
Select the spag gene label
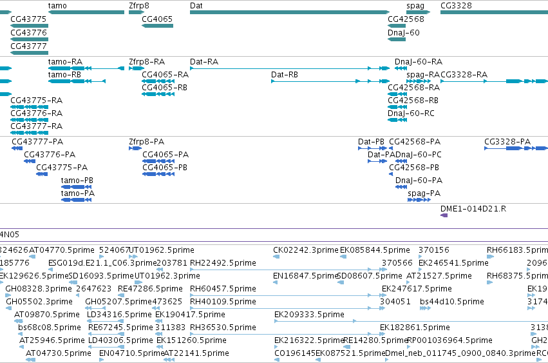tap(415, 6)
